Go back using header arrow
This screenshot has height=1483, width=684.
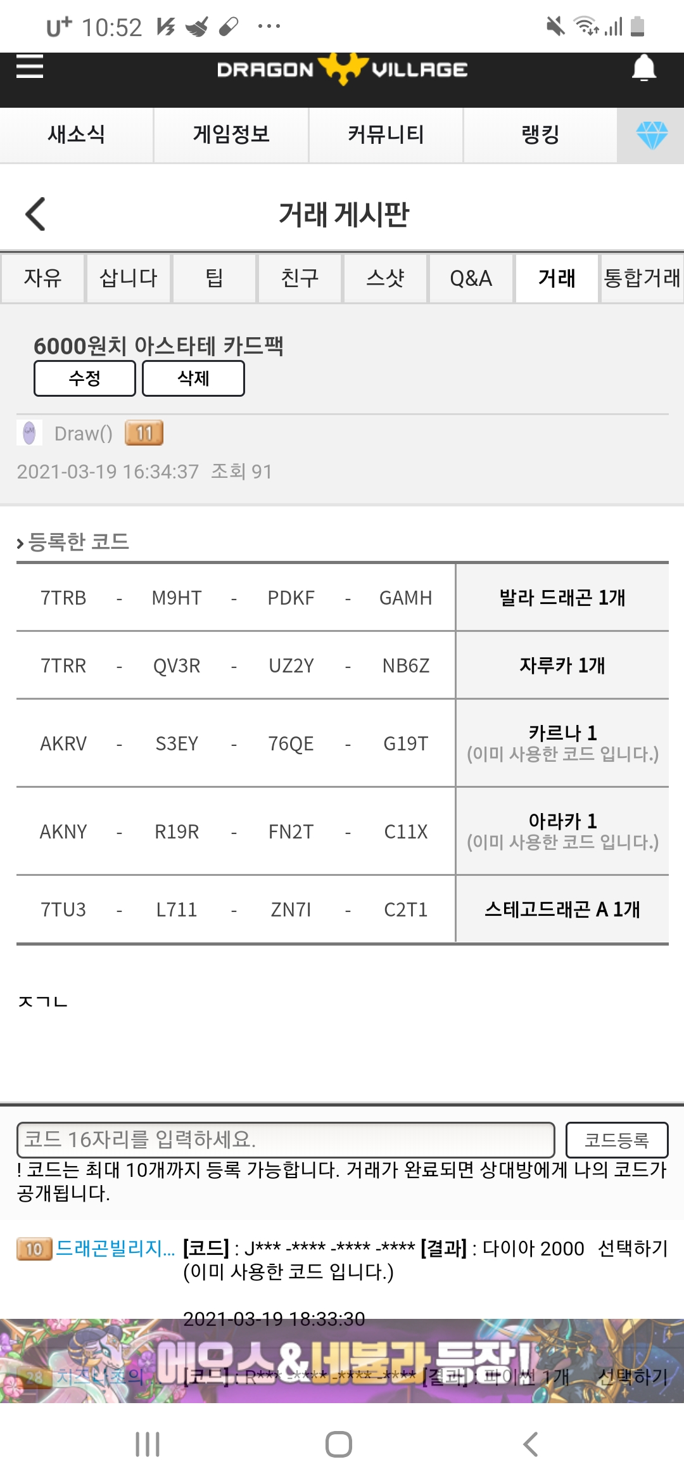[x=36, y=214]
